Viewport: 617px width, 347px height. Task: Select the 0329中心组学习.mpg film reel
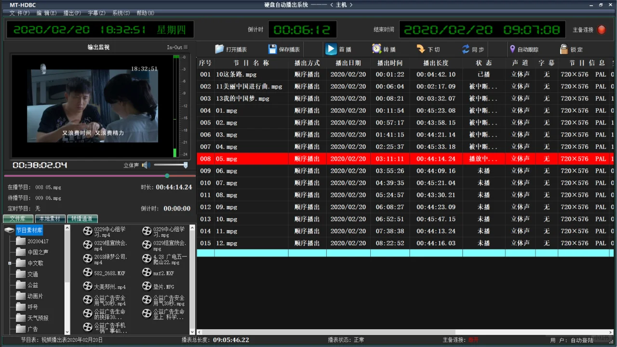[x=147, y=231]
